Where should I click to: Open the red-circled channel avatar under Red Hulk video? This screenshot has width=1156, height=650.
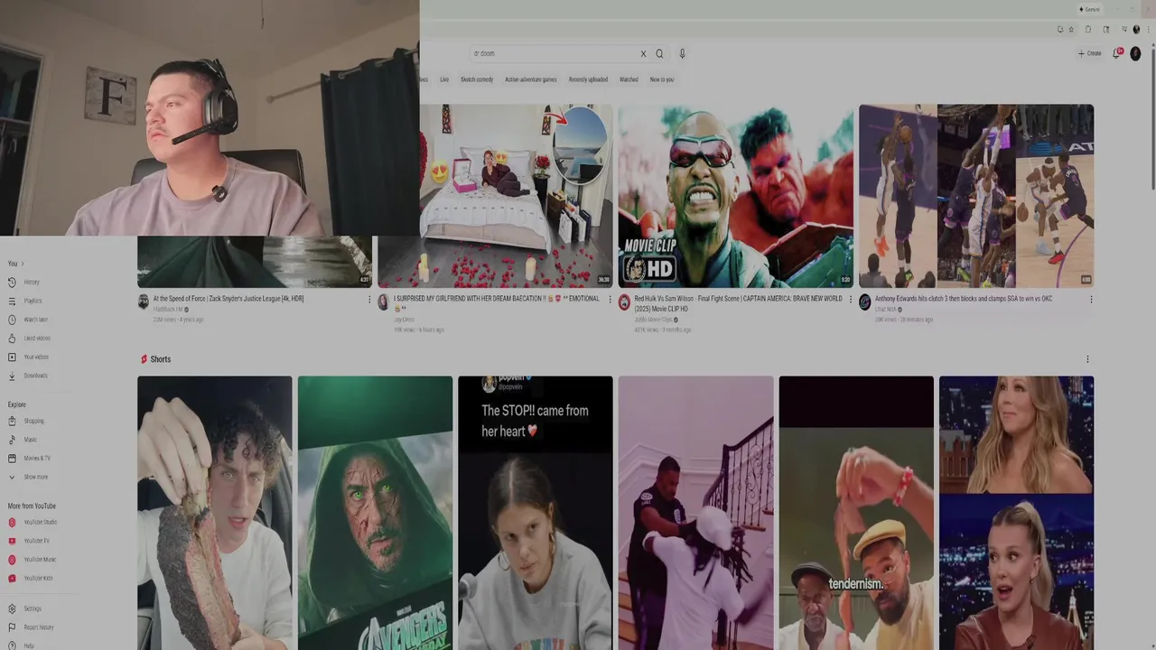624,302
